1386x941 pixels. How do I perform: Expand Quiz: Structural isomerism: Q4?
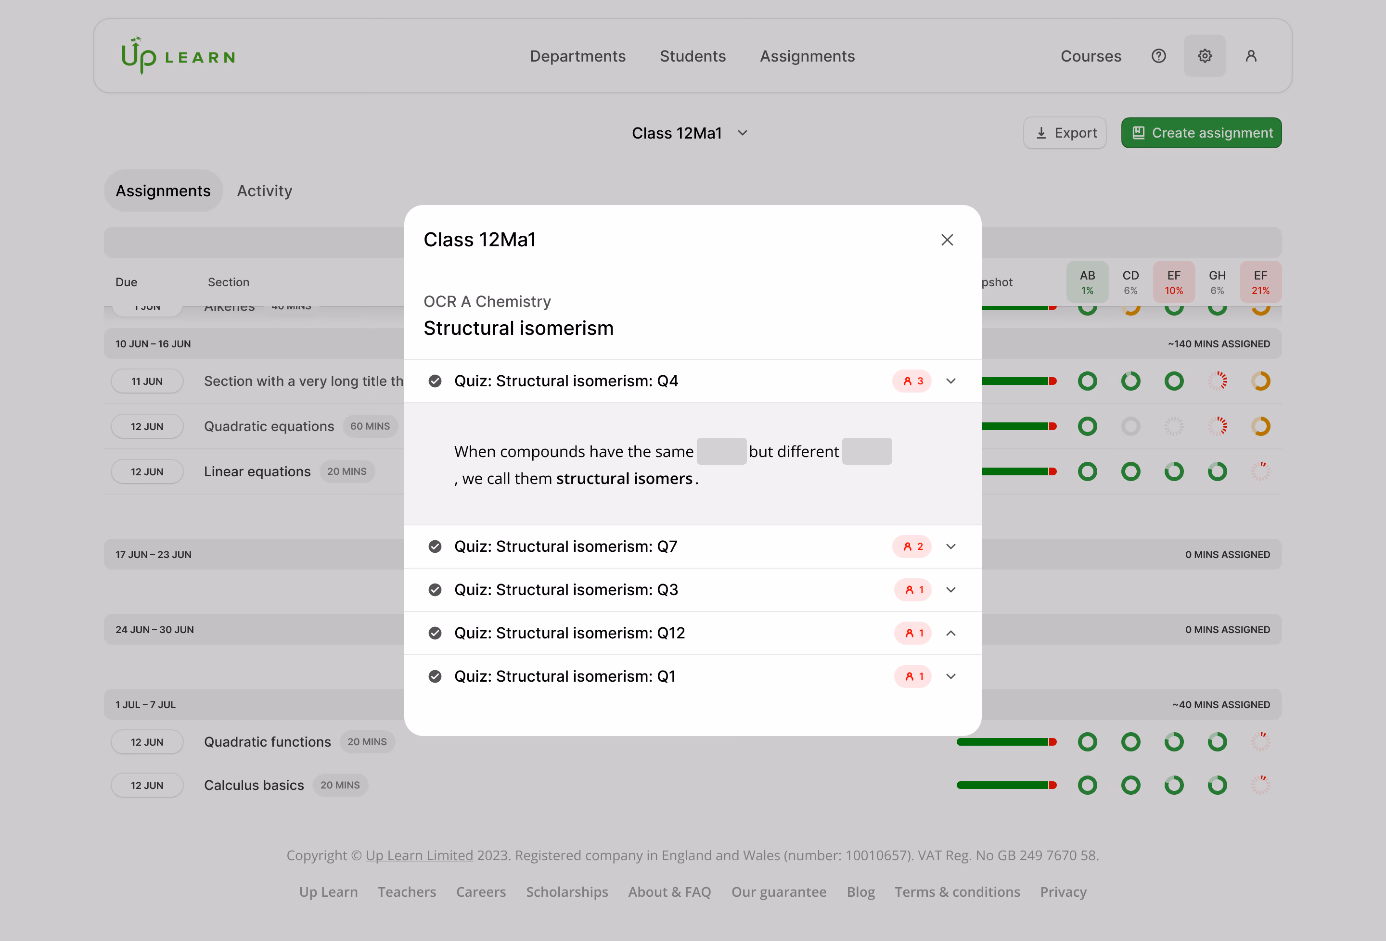point(951,381)
